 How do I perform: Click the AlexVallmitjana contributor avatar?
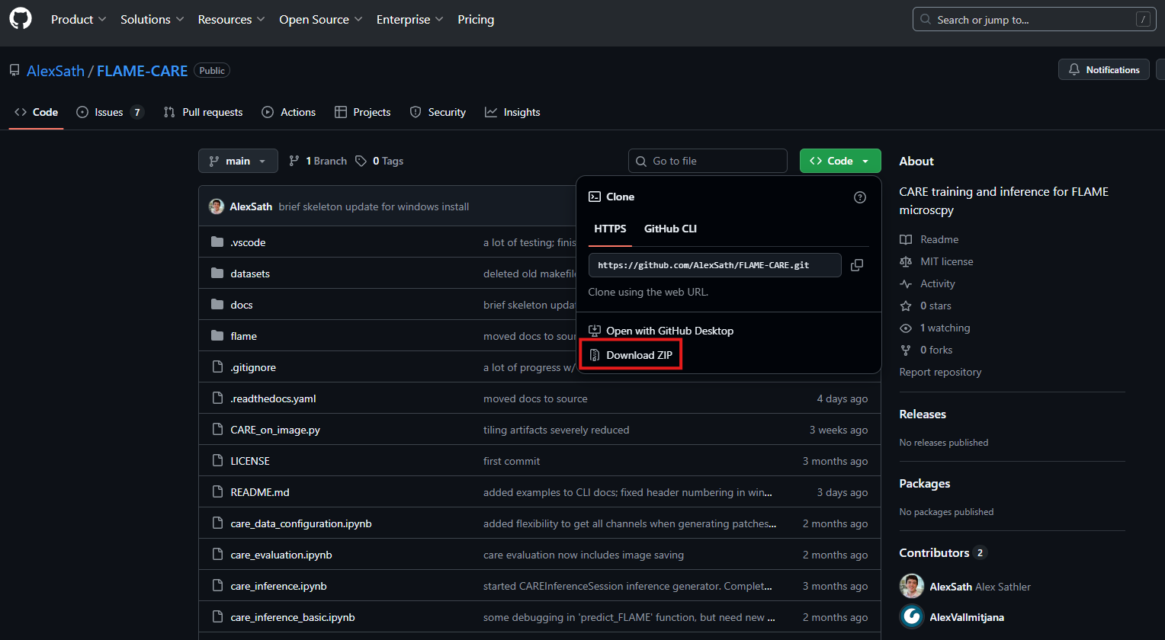coord(912,616)
